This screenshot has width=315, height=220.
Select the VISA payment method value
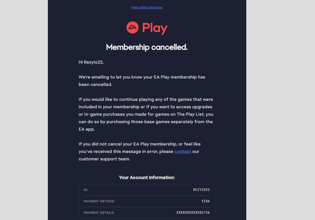pos(205,201)
